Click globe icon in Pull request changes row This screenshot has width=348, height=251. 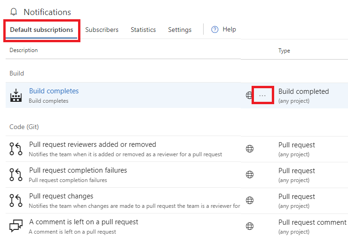pyautogui.click(x=250, y=200)
